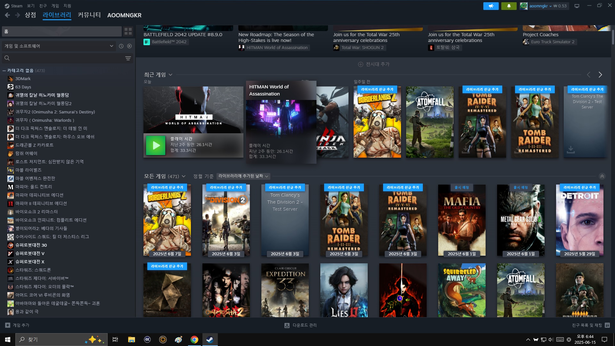Open File Explorer from the taskbar

point(131,340)
